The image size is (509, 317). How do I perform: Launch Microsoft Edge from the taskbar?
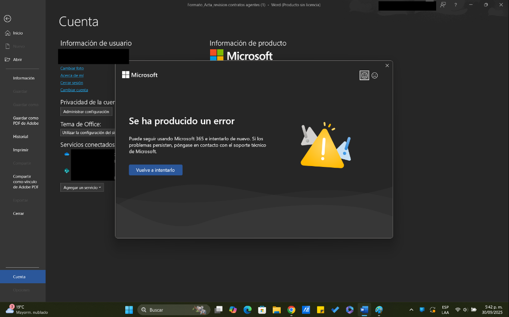247,309
